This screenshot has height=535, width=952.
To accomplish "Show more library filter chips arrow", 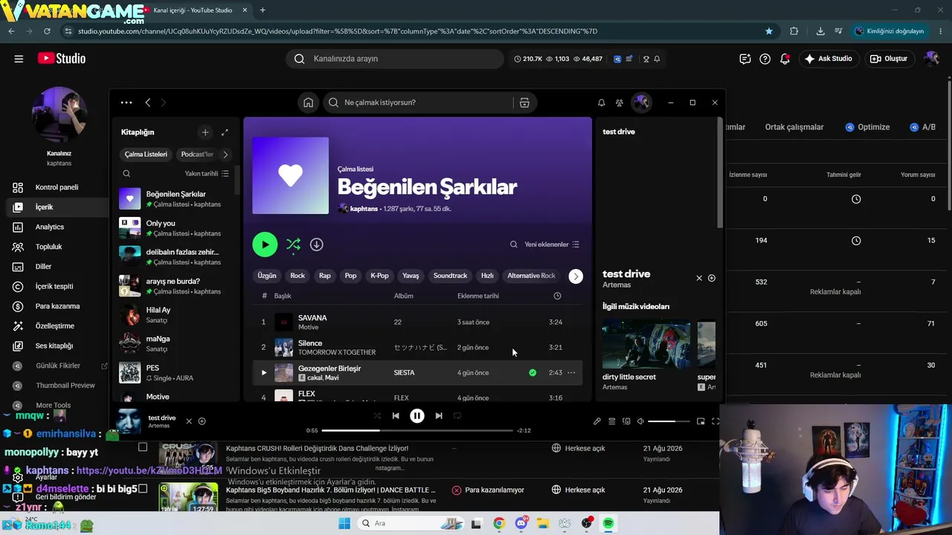I will tap(225, 155).
